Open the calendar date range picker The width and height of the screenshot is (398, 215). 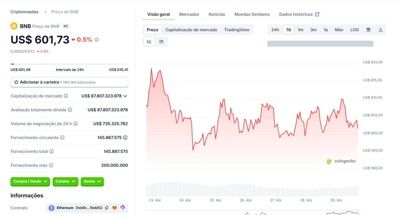click(x=368, y=30)
